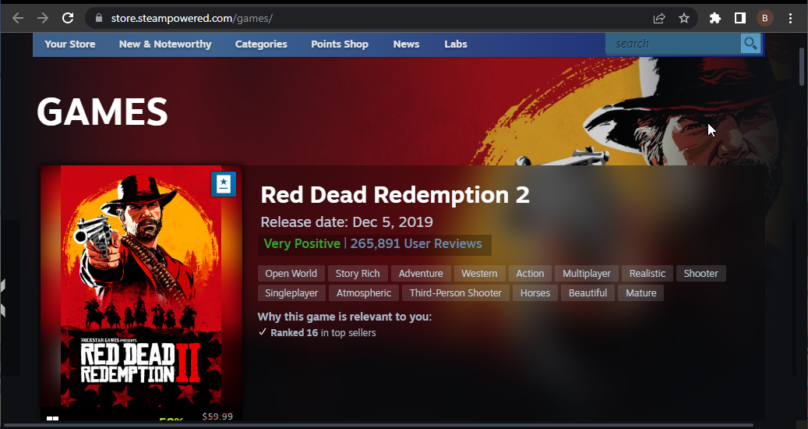Click the $59.99 price label
808x429 pixels.
(x=217, y=417)
